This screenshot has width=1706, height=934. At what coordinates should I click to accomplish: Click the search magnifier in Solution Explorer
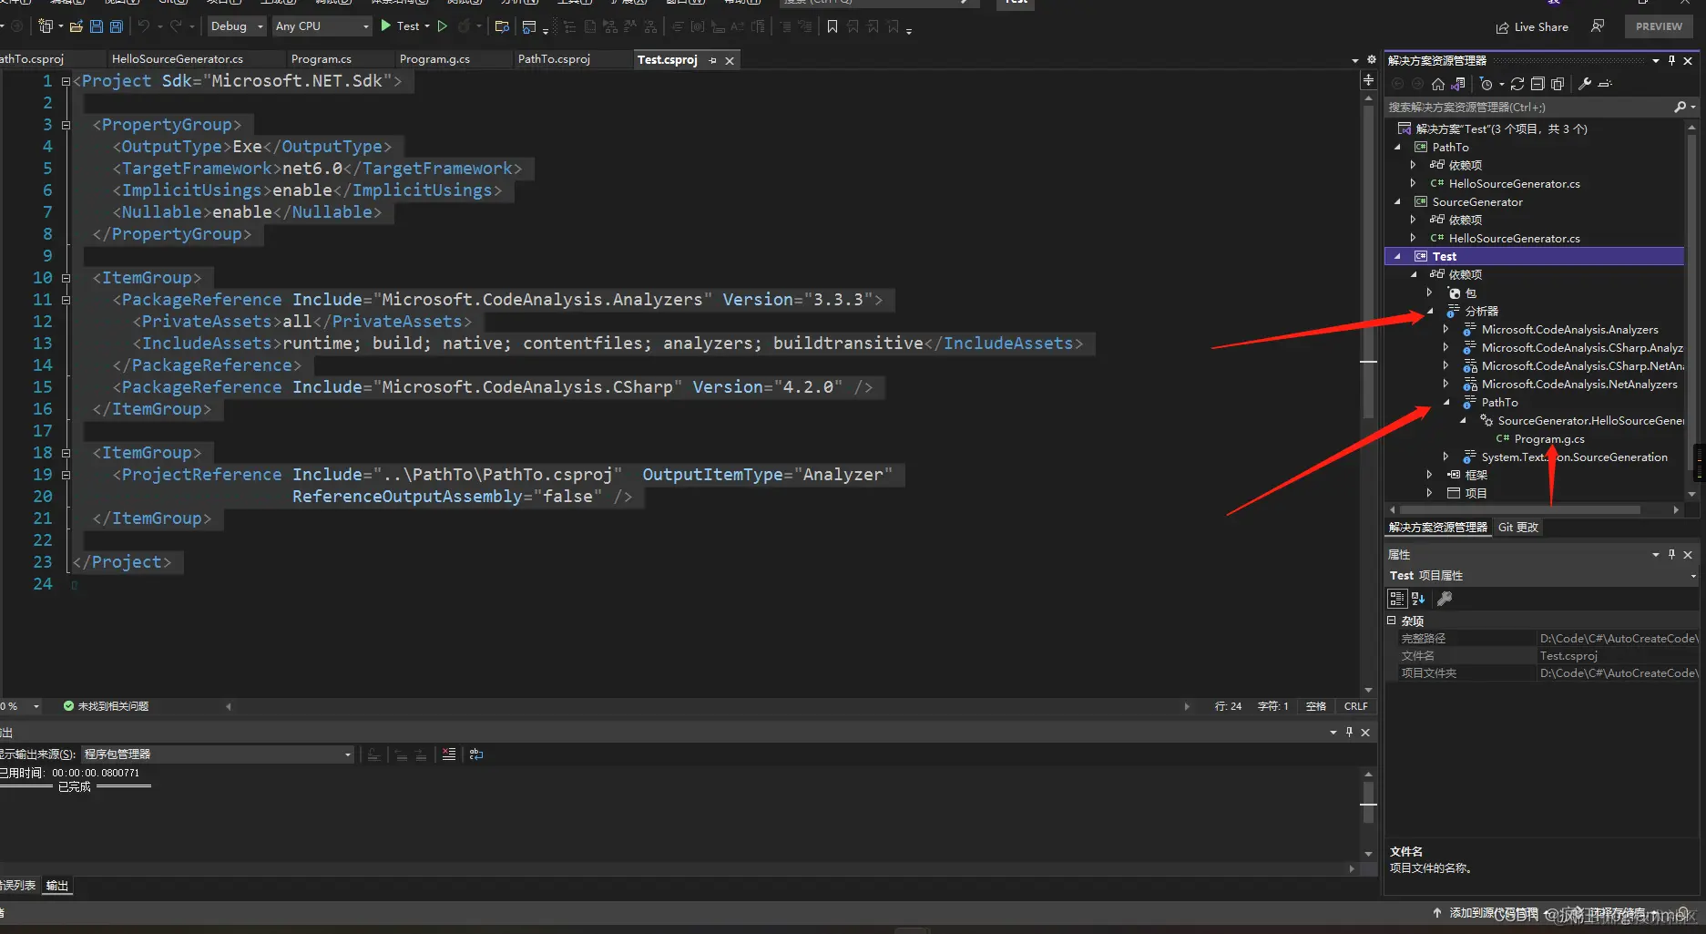[x=1680, y=108]
